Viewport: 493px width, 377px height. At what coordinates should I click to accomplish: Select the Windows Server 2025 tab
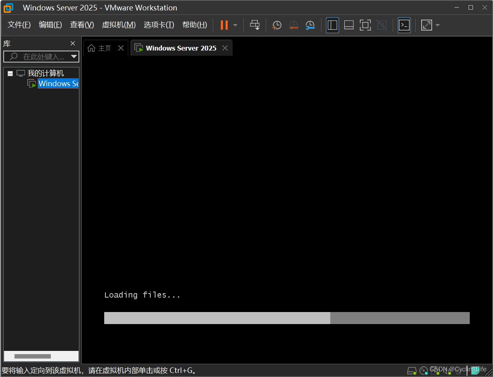(181, 48)
